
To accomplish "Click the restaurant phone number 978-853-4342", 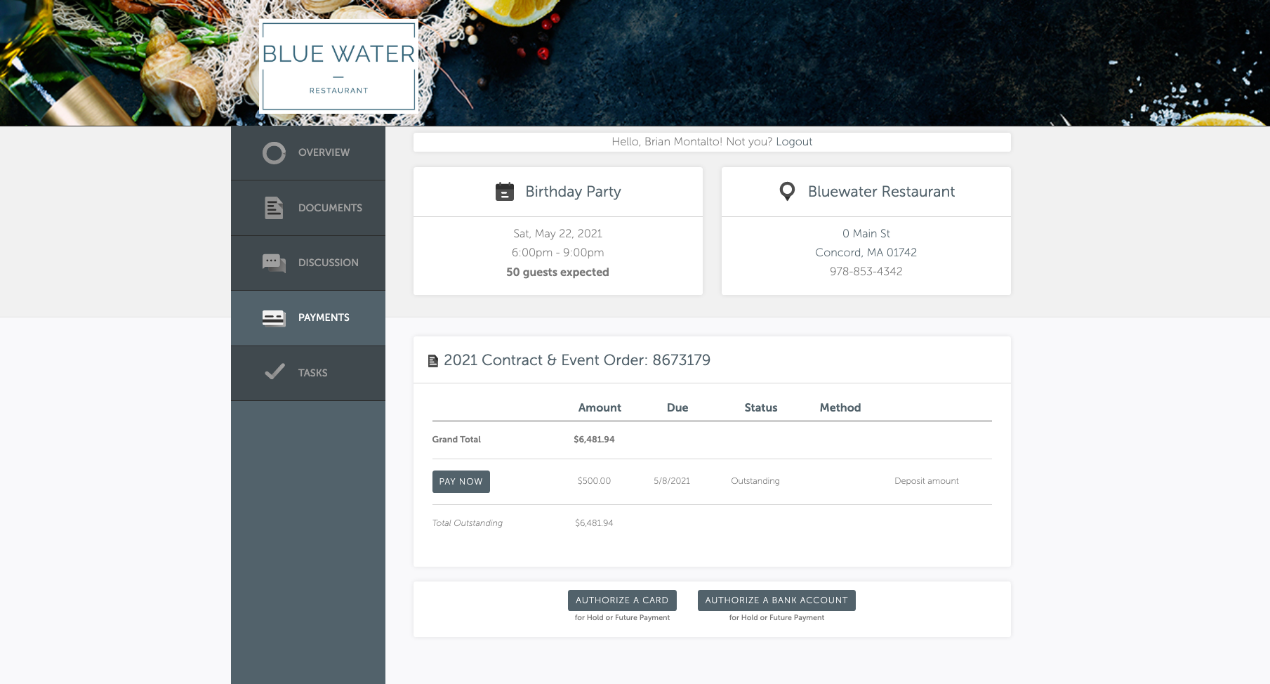I will [866, 272].
